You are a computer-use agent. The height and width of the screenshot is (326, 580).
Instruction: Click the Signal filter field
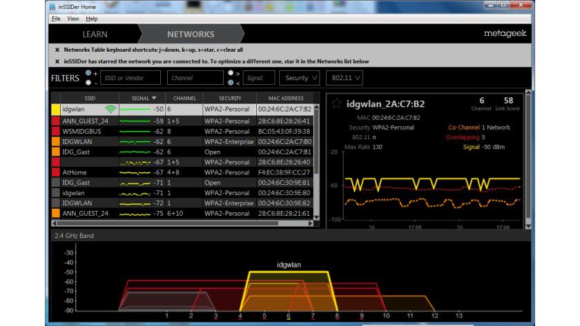pyautogui.click(x=258, y=78)
